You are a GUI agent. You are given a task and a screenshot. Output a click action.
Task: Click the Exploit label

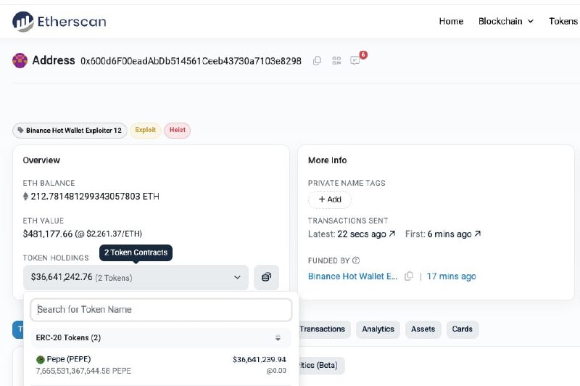point(146,130)
